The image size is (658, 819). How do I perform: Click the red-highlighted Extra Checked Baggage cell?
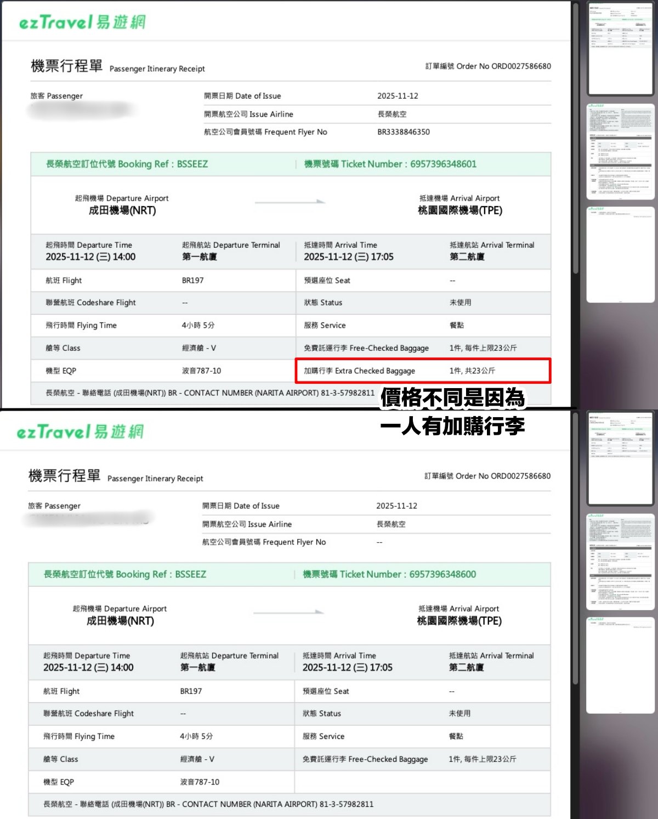tap(424, 371)
